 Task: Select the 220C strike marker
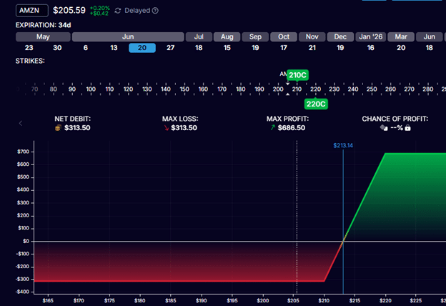(315, 104)
